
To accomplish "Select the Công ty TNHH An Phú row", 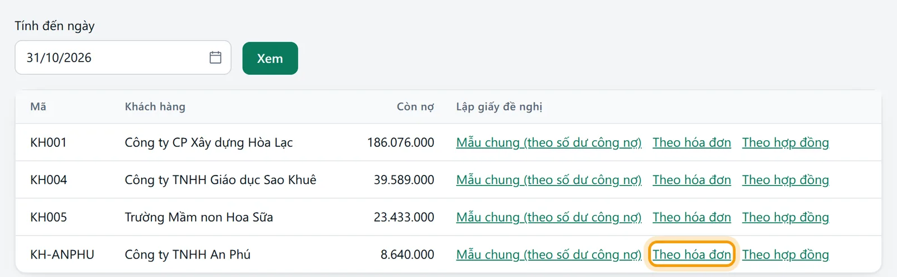I will pyautogui.click(x=449, y=255).
